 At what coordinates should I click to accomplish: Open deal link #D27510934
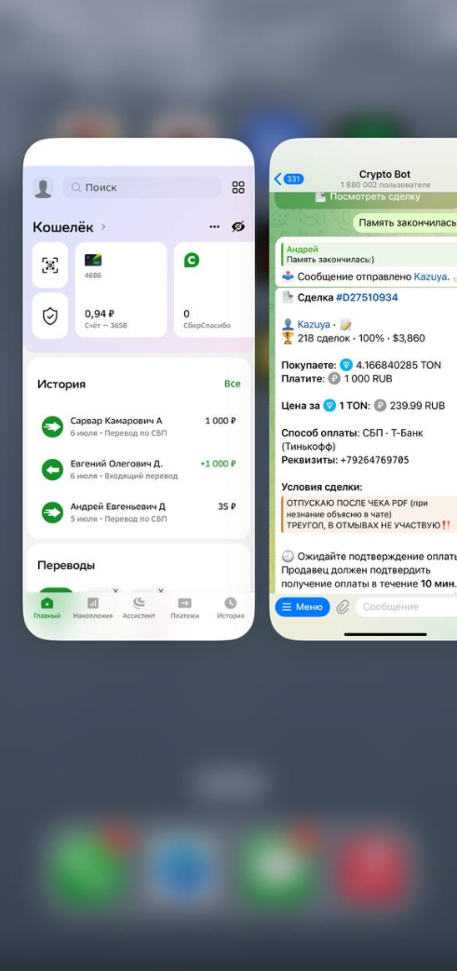(367, 297)
